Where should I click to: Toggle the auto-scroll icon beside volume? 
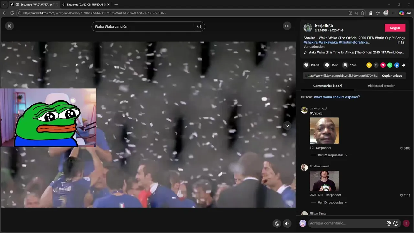(277, 223)
